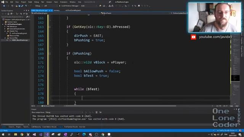Screen dimensions: 244x137
Task: Open the Project menu
Action: tap(24, 2)
